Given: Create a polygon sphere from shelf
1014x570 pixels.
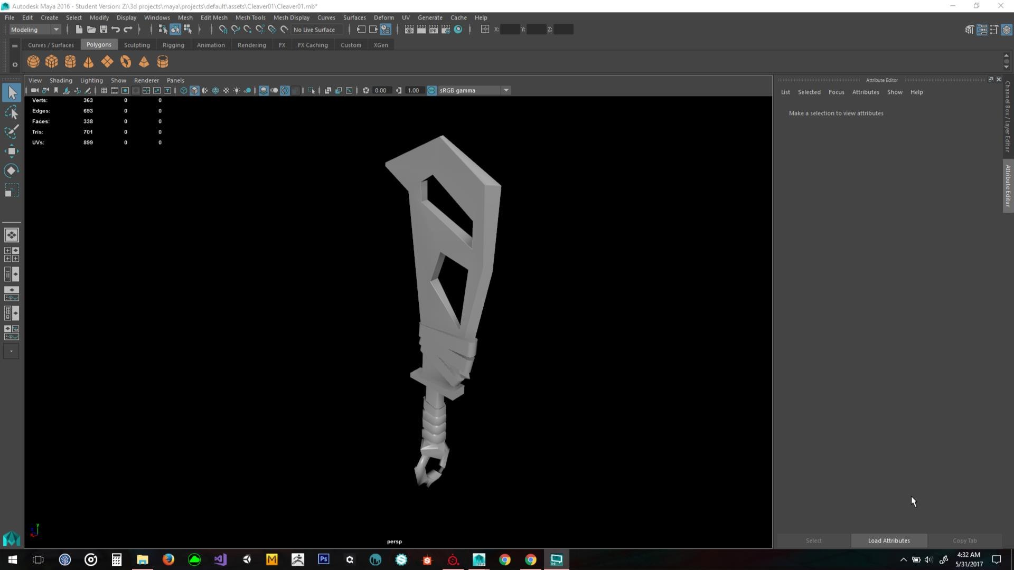Looking at the screenshot, I should pyautogui.click(x=33, y=62).
